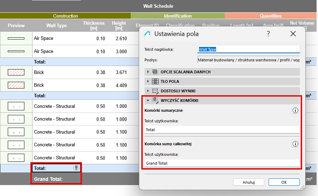The width and height of the screenshot is (318, 196).
Task: Click the Thickness [m] column header
Action: [x=94, y=25]
